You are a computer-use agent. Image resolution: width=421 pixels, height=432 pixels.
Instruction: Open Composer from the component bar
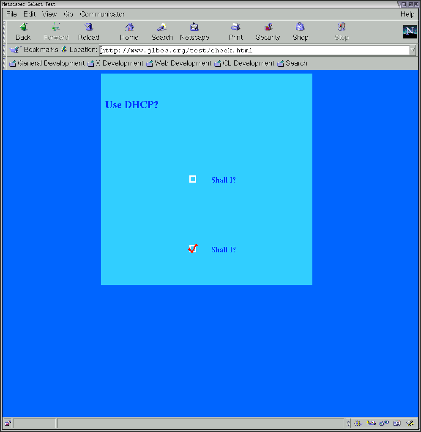click(410, 423)
